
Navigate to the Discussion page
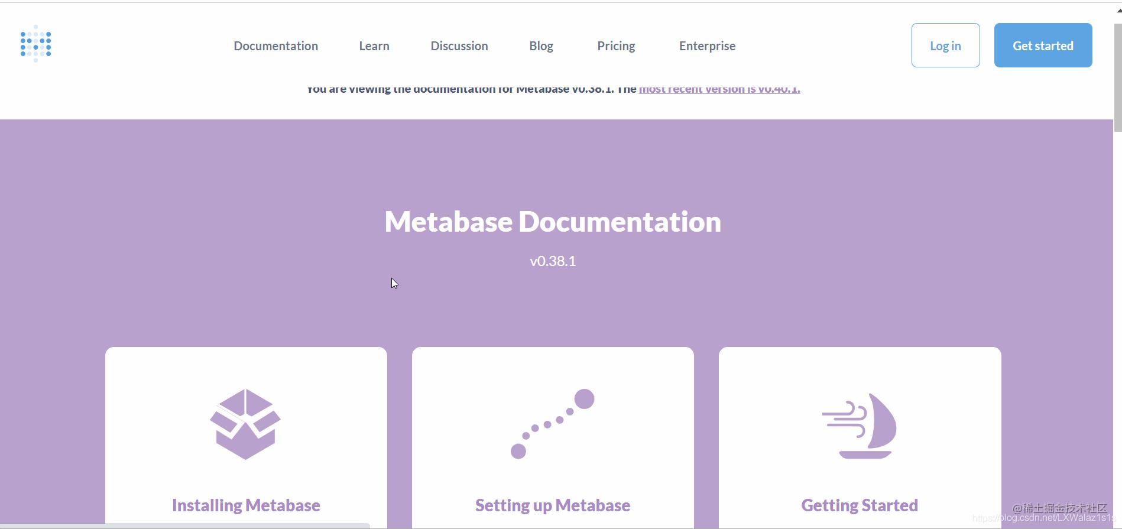pos(459,46)
